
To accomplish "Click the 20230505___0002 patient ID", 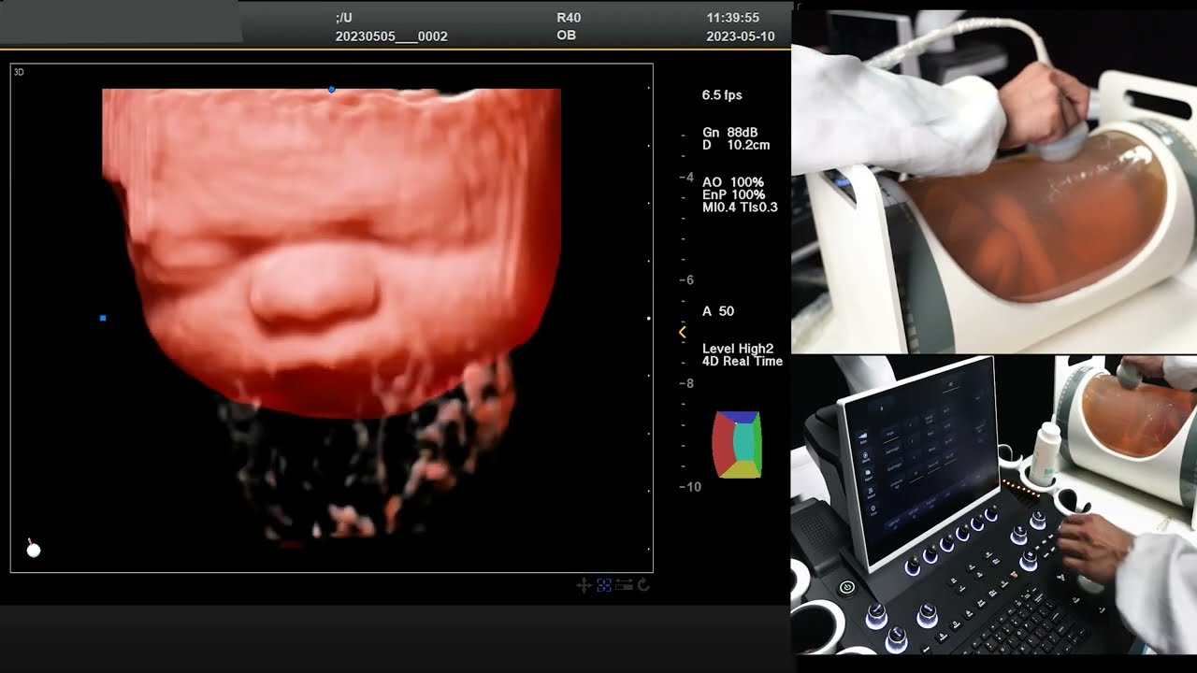I will click(391, 36).
